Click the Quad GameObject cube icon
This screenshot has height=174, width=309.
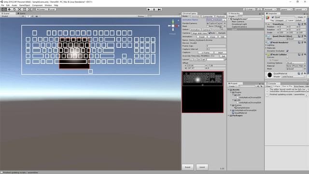coord(267,18)
